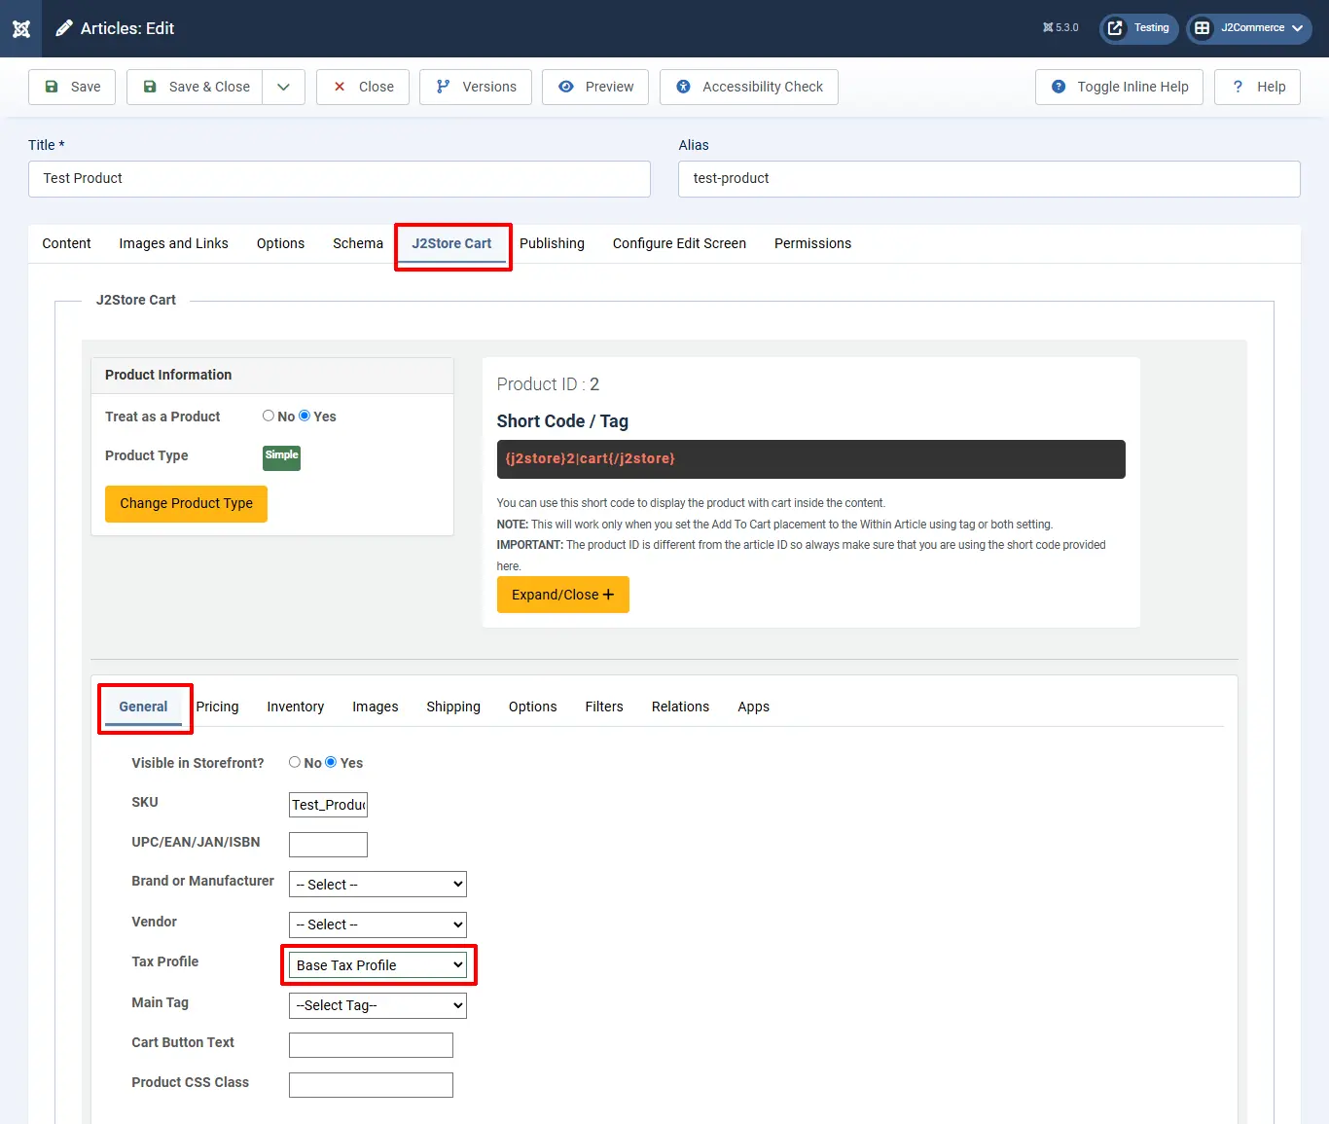
Task: Click the Simple product type badge
Action: pos(281,457)
